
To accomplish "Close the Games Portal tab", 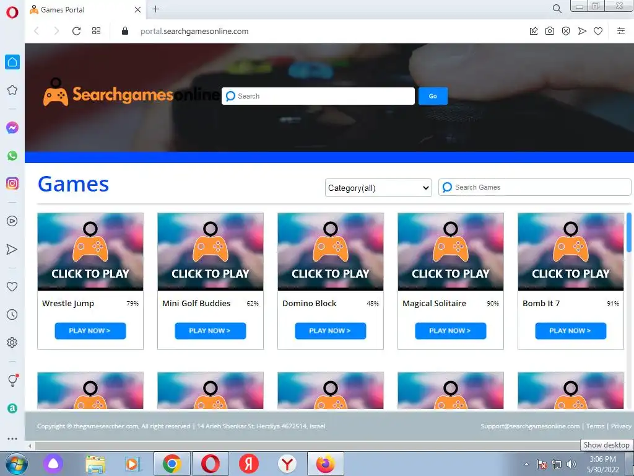I will coord(137,10).
